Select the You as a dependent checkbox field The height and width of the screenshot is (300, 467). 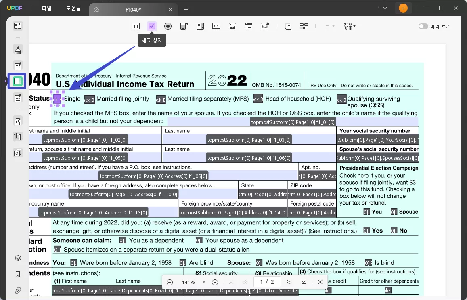(x=123, y=240)
